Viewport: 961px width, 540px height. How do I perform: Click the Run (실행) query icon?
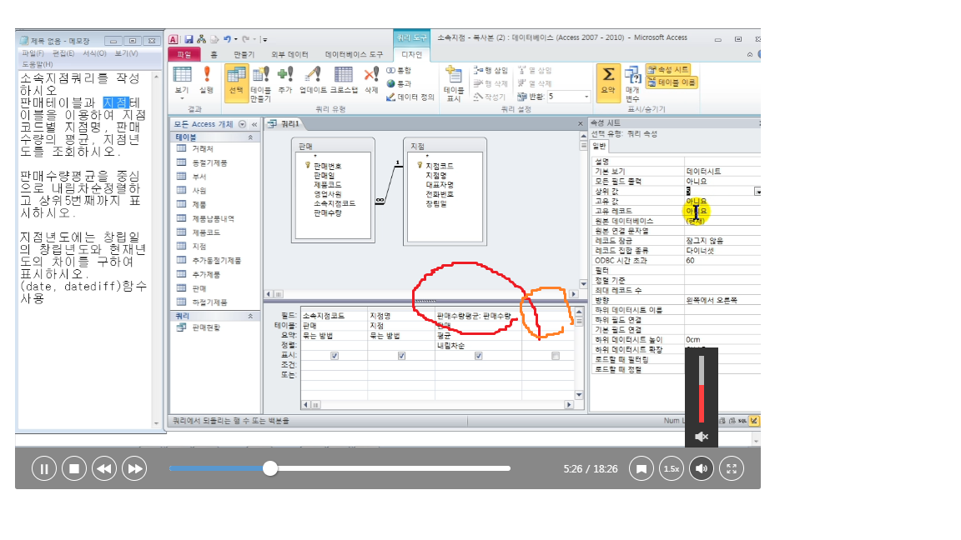tap(207, 77)
